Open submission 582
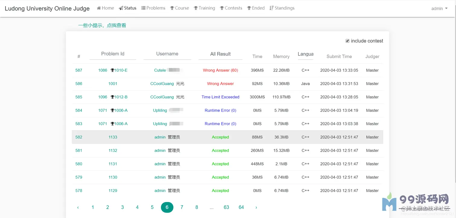Viewport: 456px width, 218px height. [x=79, y=137]
